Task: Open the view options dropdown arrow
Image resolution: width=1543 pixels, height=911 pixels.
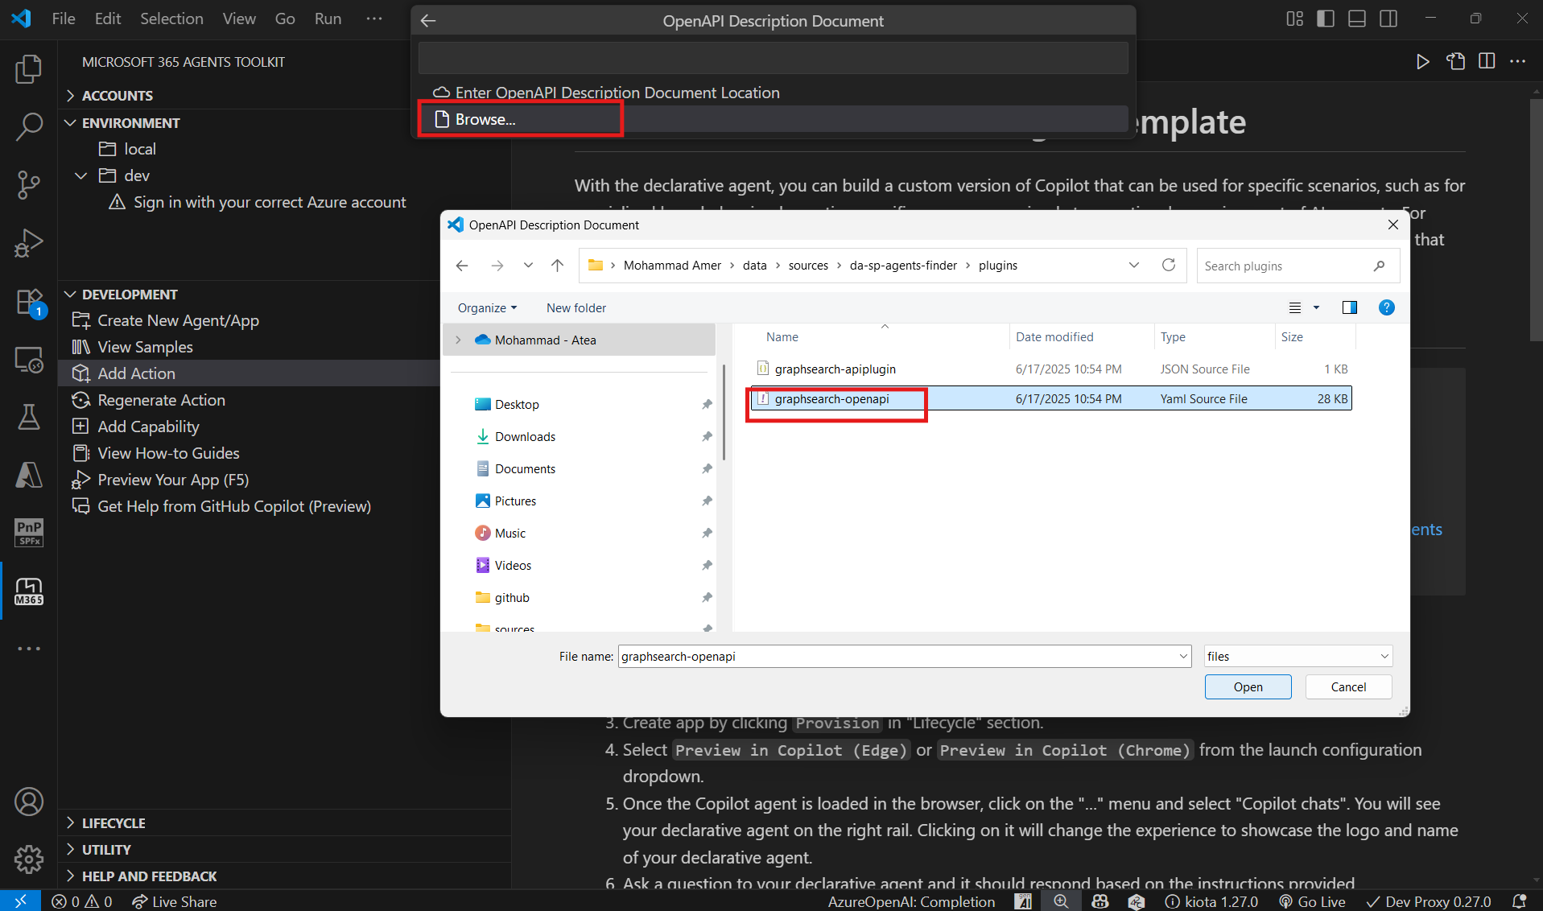Action: [1317, 307]
